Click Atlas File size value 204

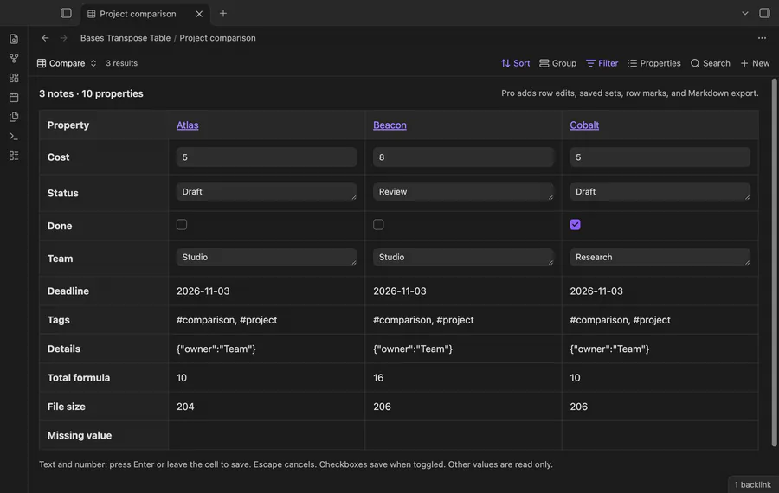coord(185,407)
